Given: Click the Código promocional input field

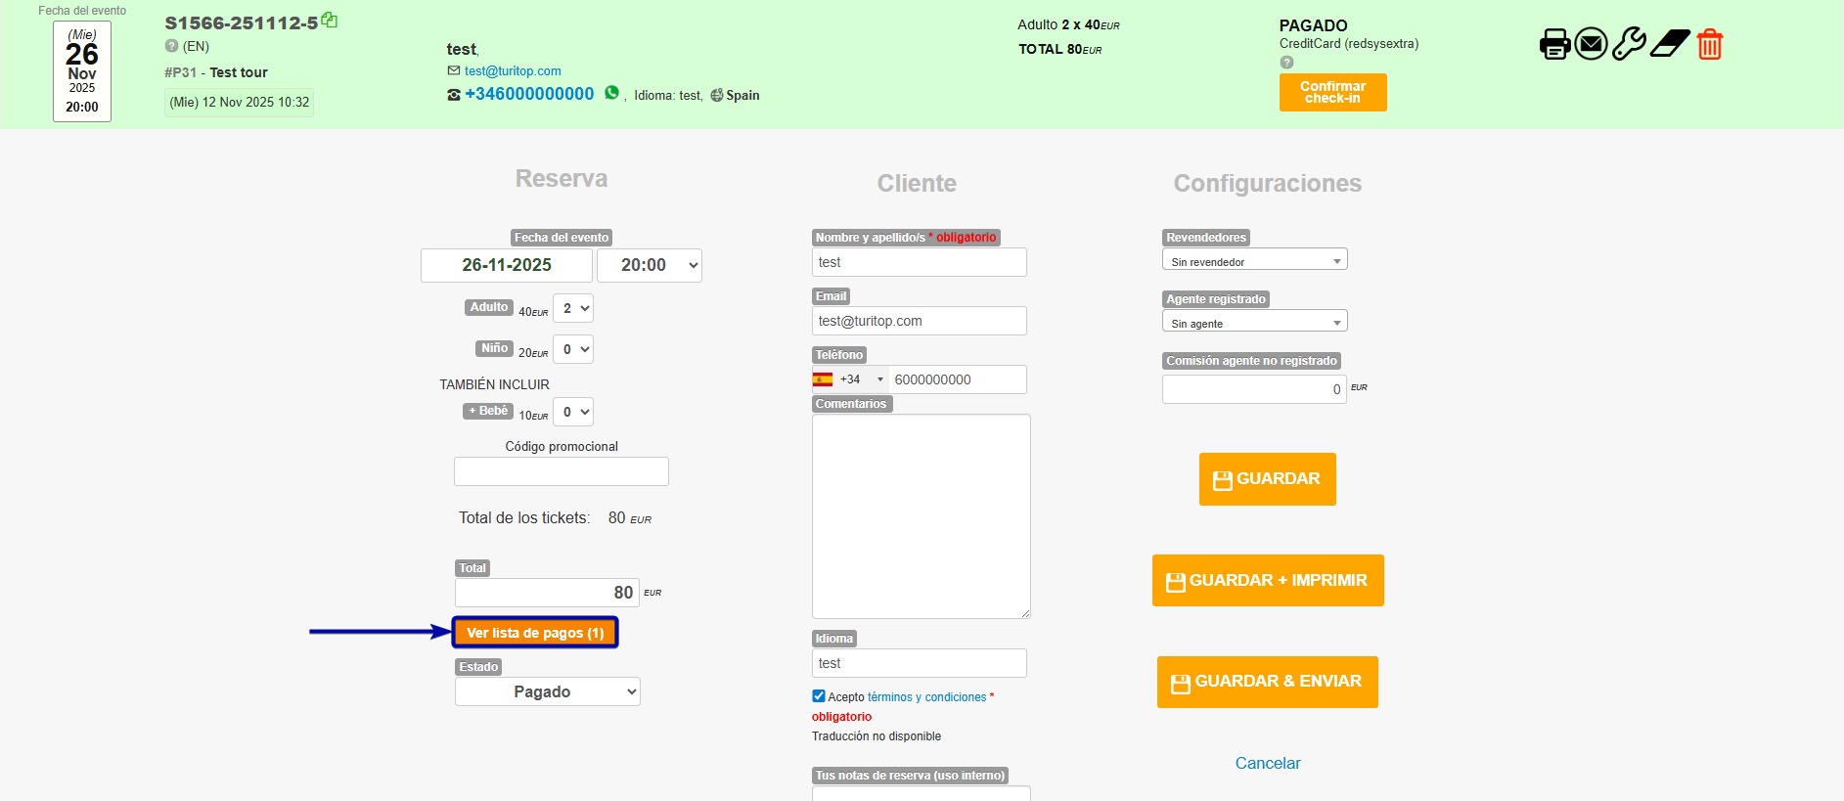Looking at the screenshot, I should [x=561, y=471].
